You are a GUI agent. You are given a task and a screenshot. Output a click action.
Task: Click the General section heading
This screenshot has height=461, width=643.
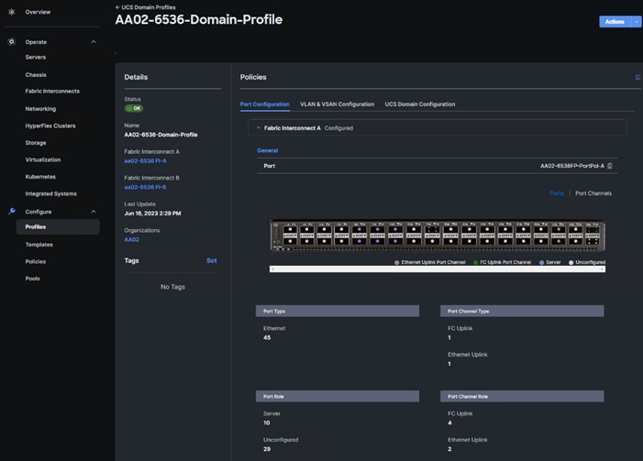[x=267, y=150]
